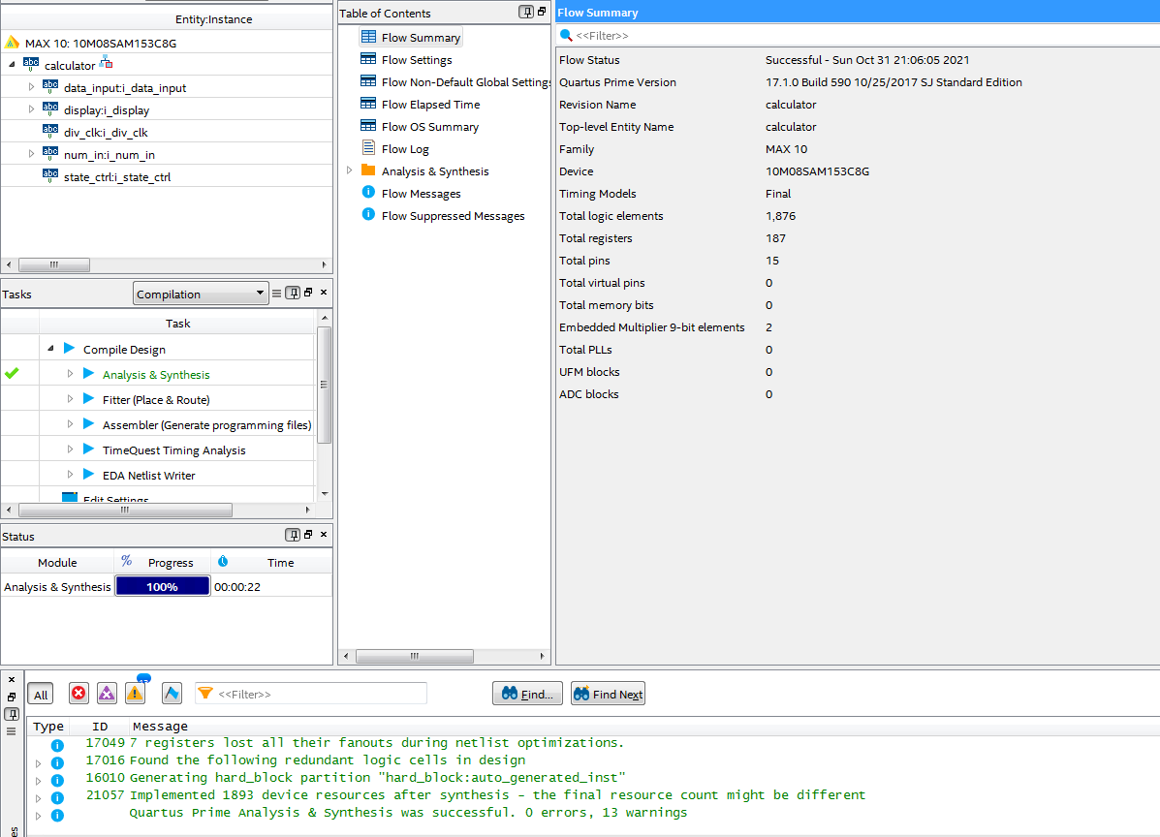The image size is (1160, 837).
Task: Click the hierarchy icon beside calculator entity
Action: pyautogui.click(x=106, y=64)
